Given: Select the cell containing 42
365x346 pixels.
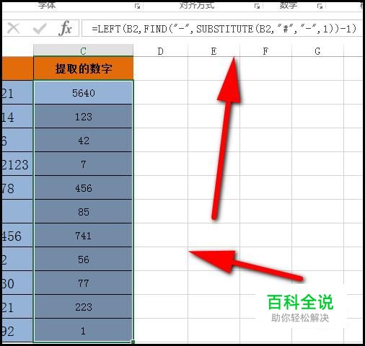Looking at the screenshot, I should 83,140.
